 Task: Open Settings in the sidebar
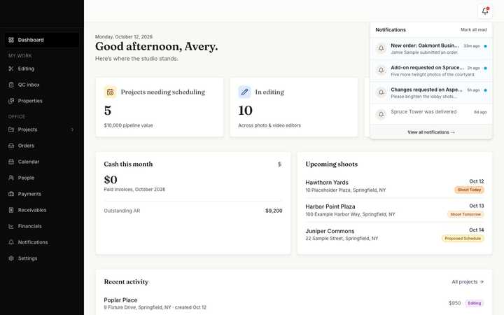pyautogui.click(x=42, y=258)
